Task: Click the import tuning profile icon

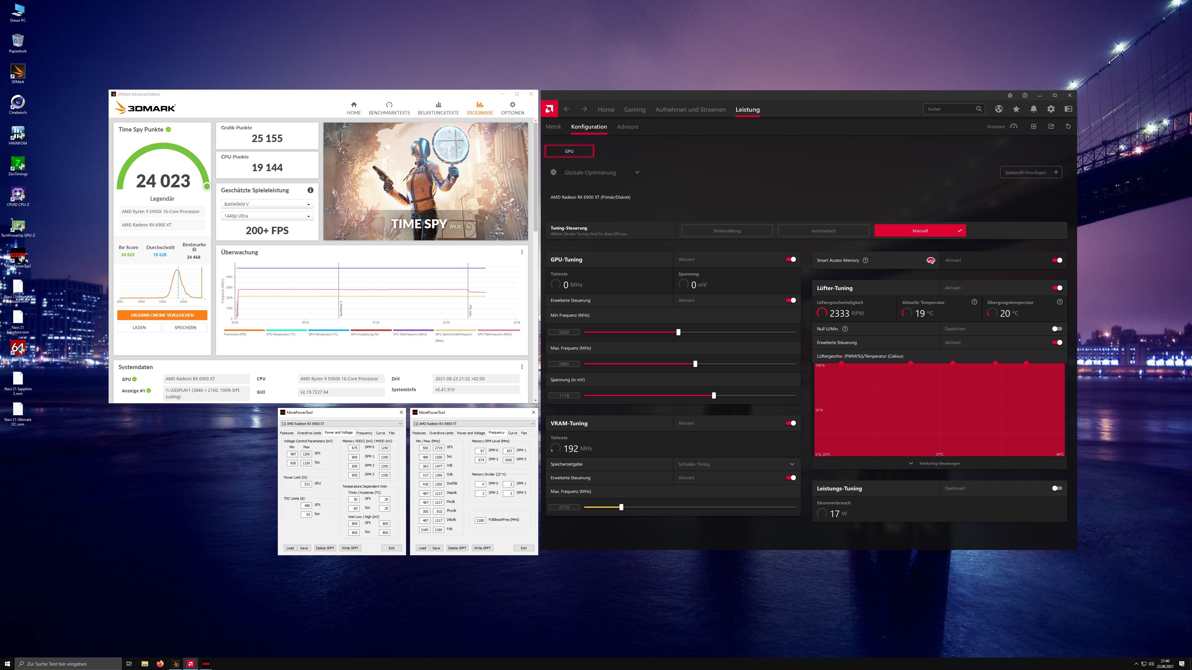Action: (1034, 126)
